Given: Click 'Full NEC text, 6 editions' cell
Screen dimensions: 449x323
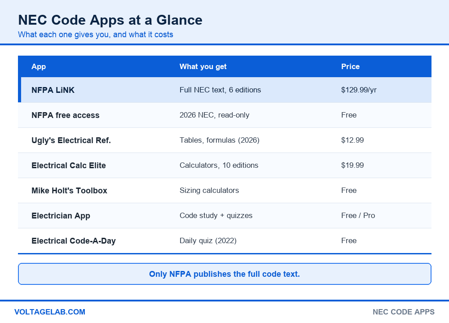Looking at the screenshot, I should point(220,90).
